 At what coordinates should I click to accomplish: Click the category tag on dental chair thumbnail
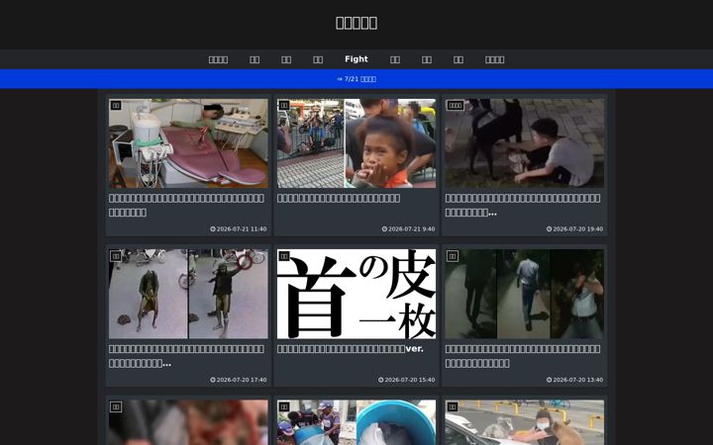coord(116,106)
